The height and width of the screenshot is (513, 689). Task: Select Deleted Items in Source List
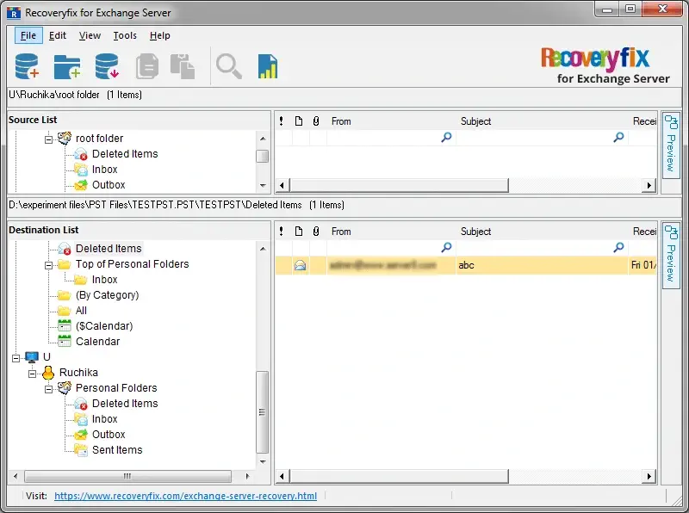tap(125, 154)
